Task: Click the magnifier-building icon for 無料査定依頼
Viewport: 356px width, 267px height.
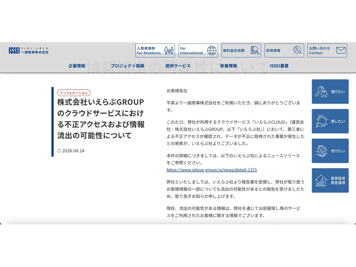Action: [255, 50]
